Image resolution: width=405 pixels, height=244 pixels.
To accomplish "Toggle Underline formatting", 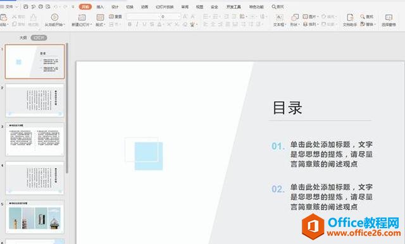I will tap(144, 25).
